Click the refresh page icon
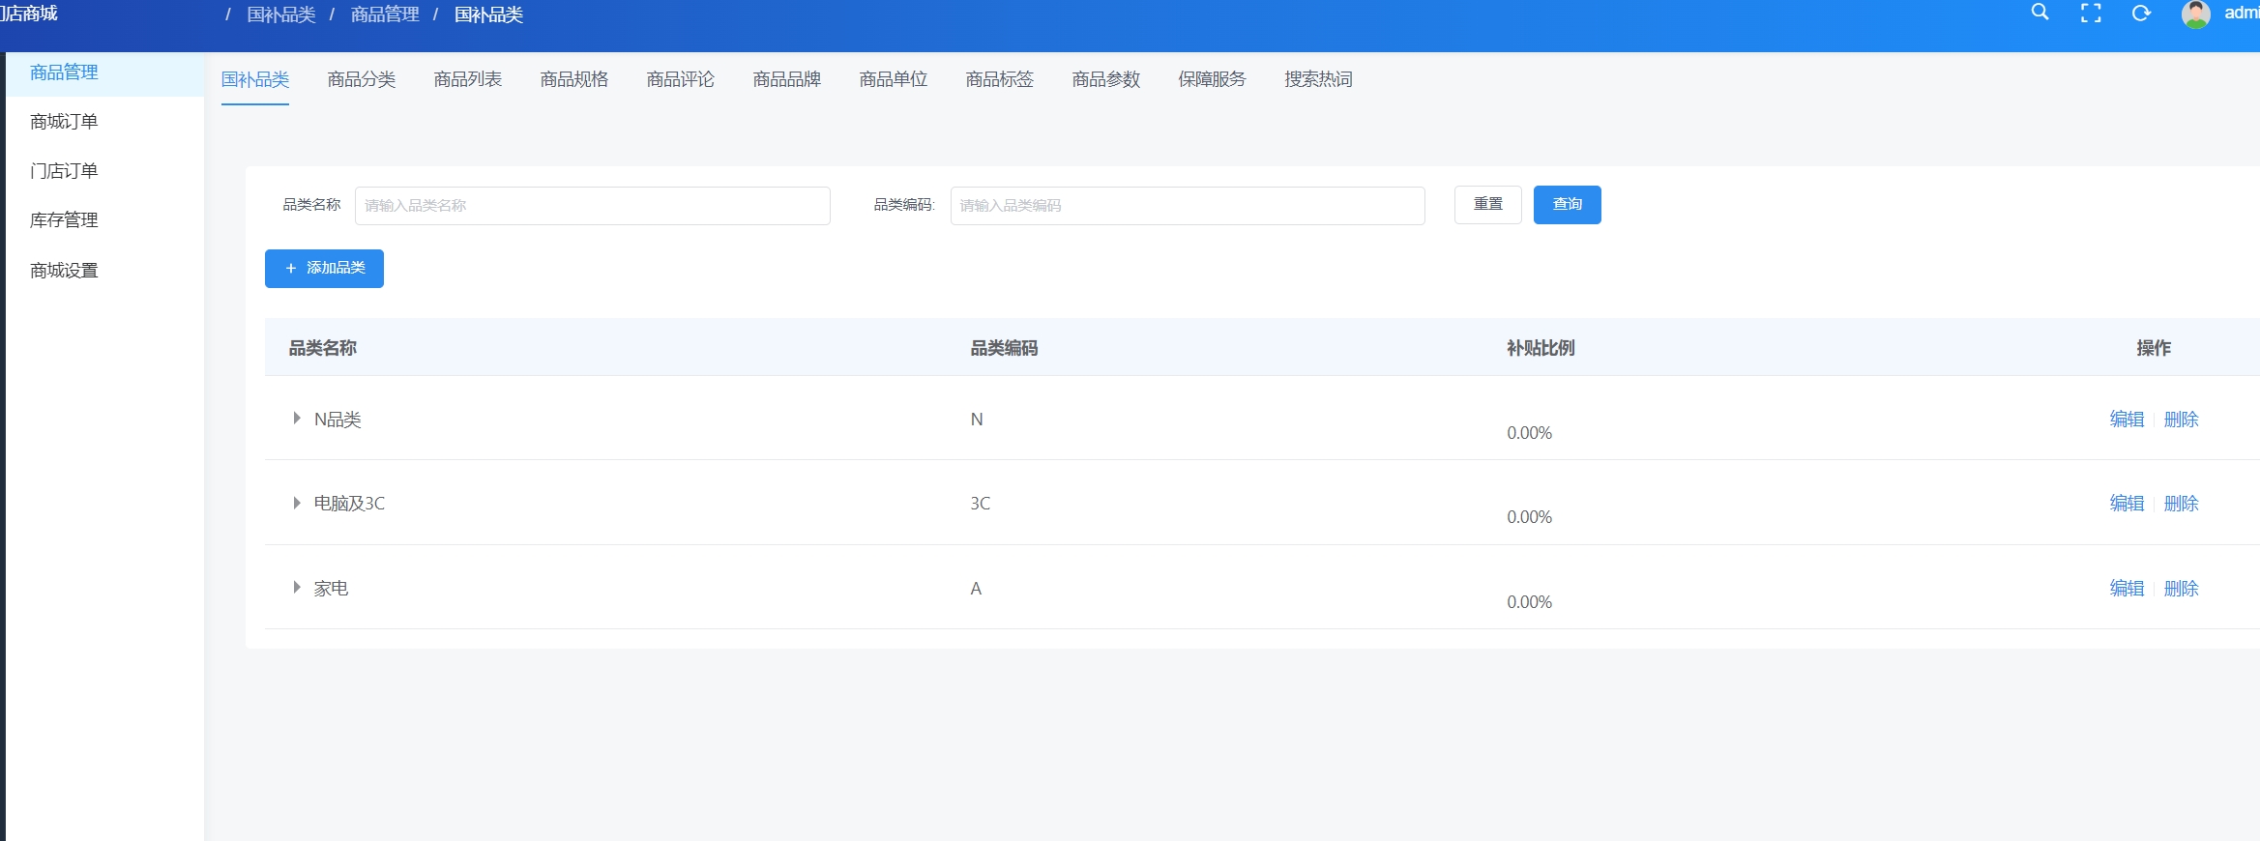This screenshot has height=841, width=2260. tap(2141, 14)
